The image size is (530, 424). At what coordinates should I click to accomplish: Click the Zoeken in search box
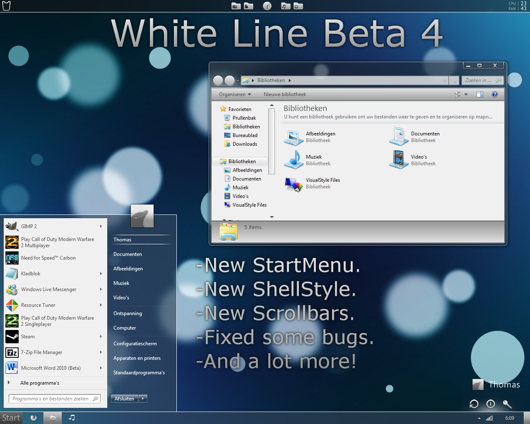[x=482, y=80]
